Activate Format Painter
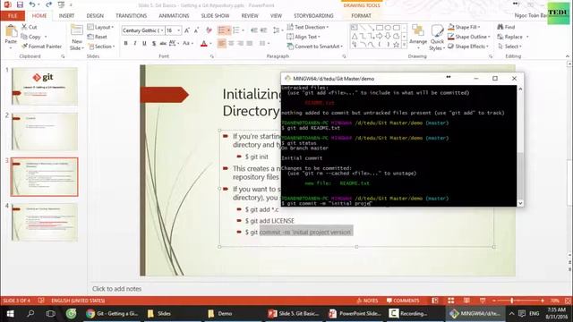573x322 pixels. [42, 47]
